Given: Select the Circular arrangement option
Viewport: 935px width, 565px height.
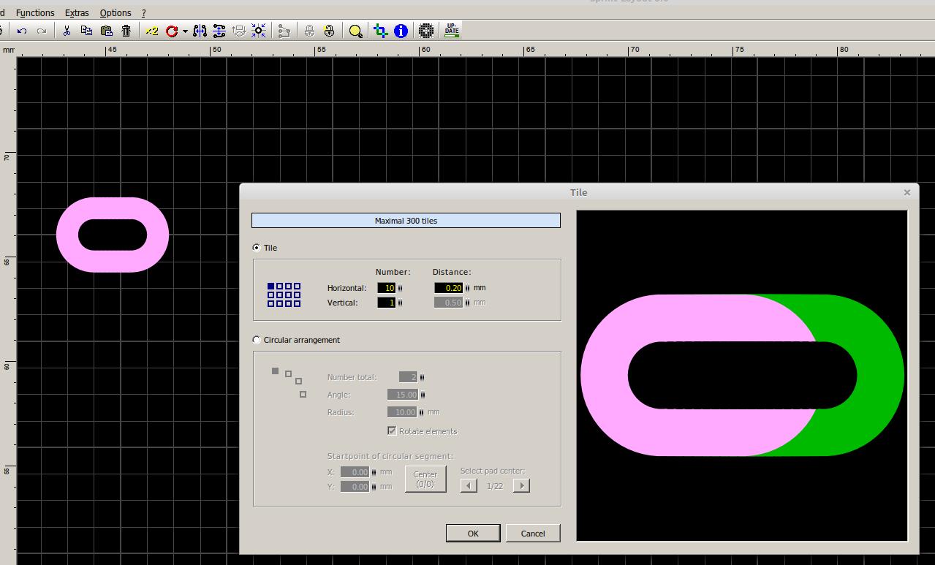Looking at the screenshot, I should (x=257, y=340).
